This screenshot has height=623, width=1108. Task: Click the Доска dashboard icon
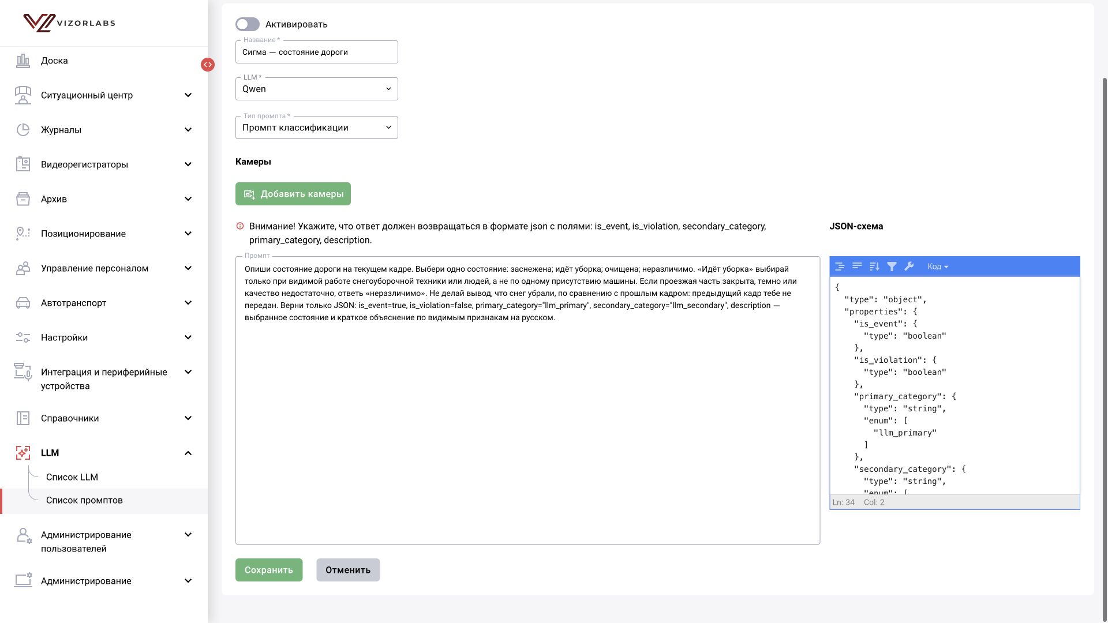pyautogui.click(x=23, y=61)
